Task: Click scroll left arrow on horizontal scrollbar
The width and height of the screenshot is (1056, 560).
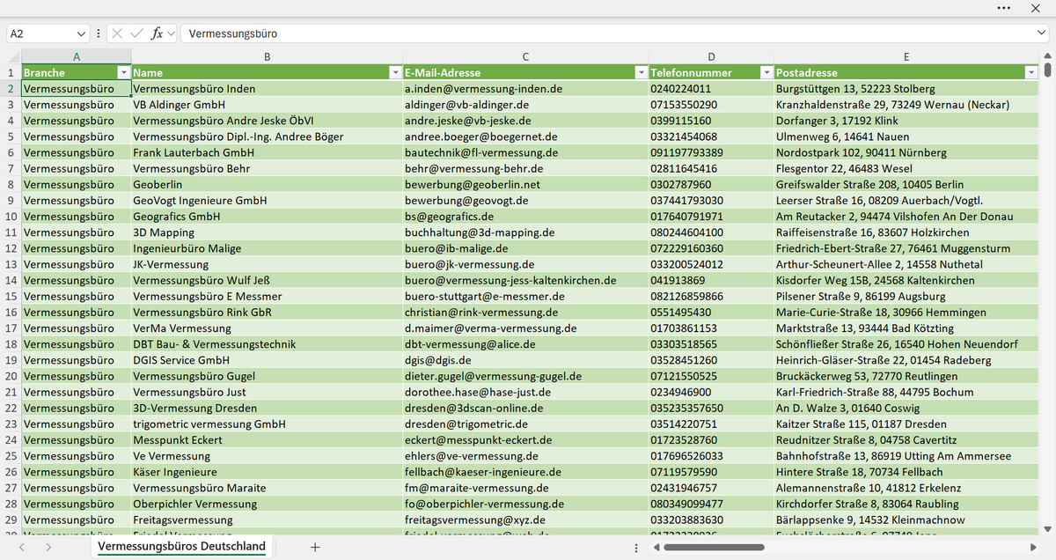Action: pos(657,547)
